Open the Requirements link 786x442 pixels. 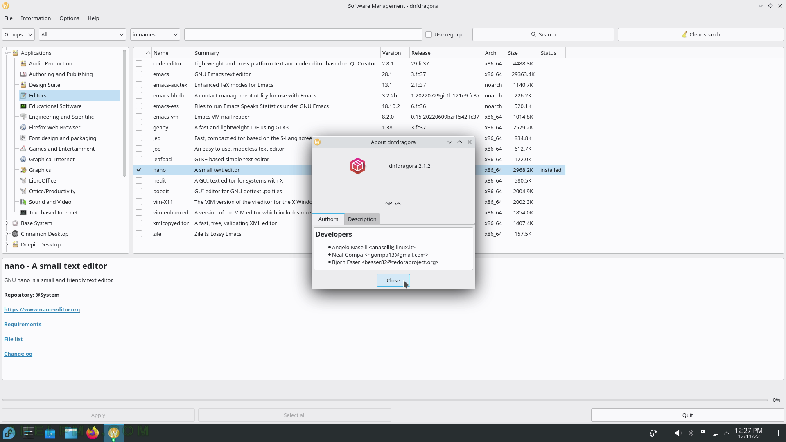(x=23, y=324)
